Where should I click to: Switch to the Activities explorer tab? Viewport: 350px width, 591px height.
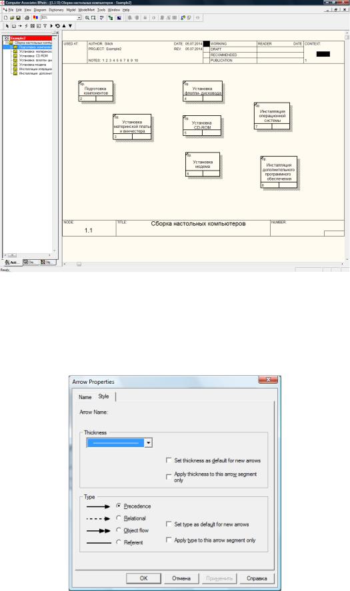pyautogui.click(x=13, y=263)
